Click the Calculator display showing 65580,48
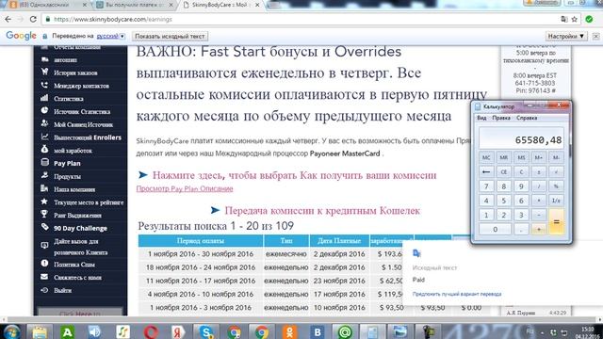 point(521,138)
